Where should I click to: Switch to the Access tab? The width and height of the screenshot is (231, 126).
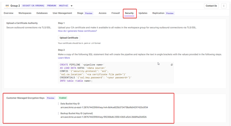point(102,13)
